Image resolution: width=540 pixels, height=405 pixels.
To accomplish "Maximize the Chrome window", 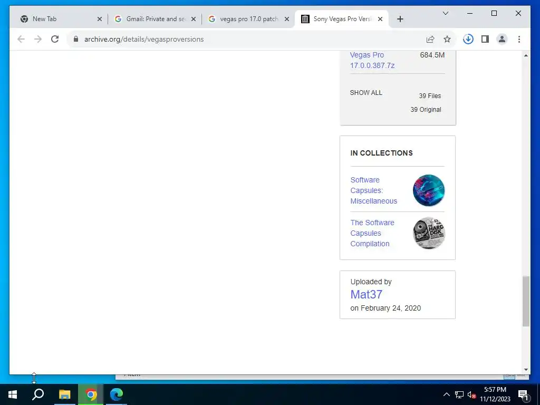I will [494, 13].
